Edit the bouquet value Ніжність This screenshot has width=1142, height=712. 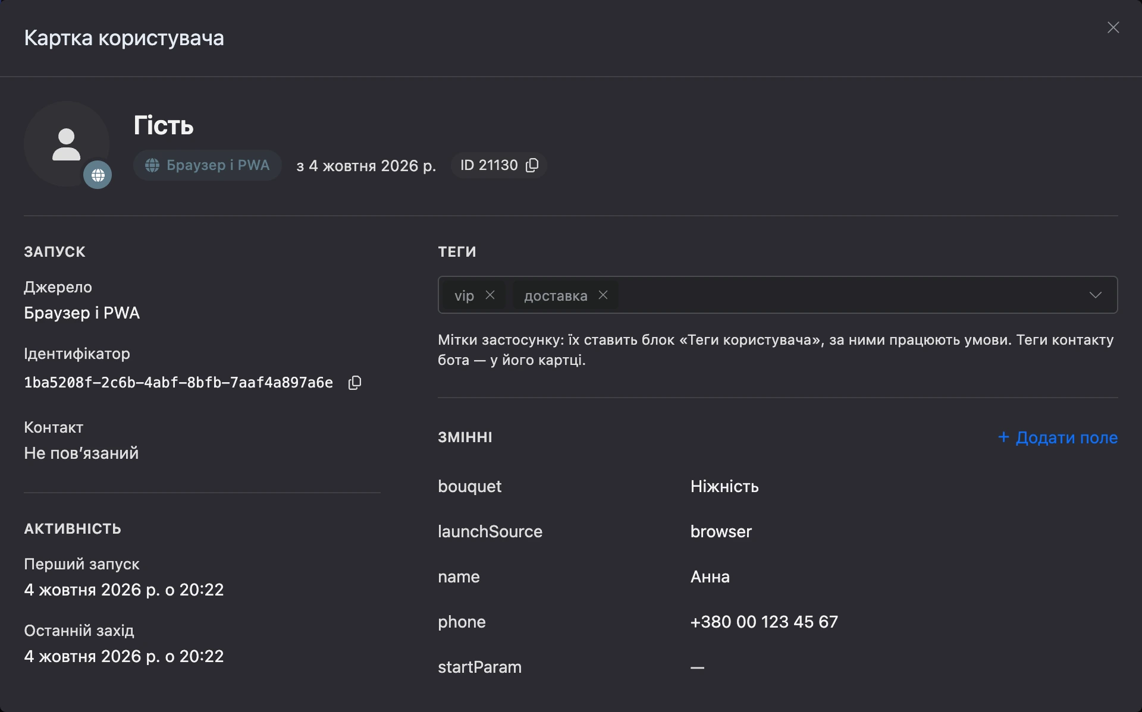point(724,486)
